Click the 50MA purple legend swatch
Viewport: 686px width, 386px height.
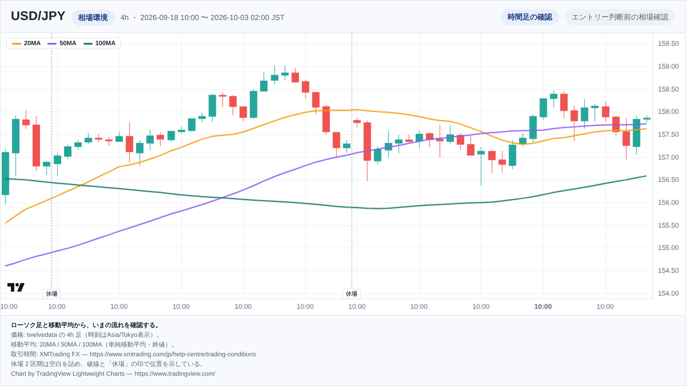(52, 43)
